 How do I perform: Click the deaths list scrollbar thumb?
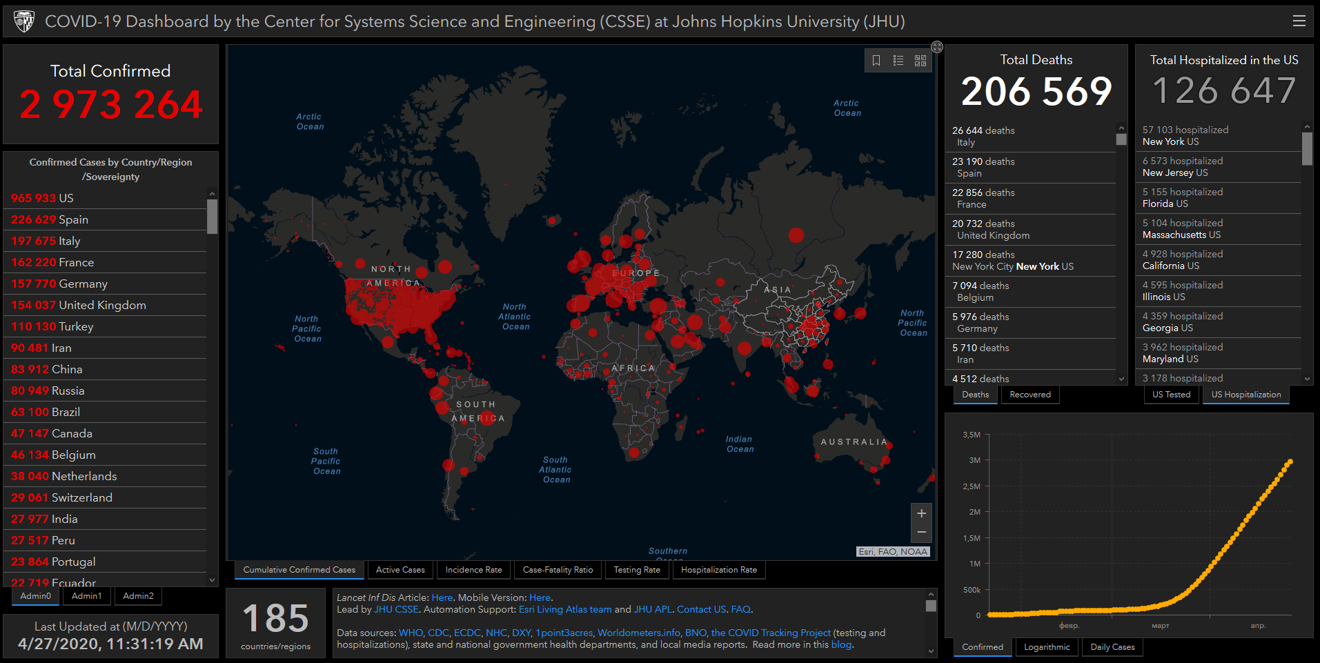click(x=1121, y=139)
